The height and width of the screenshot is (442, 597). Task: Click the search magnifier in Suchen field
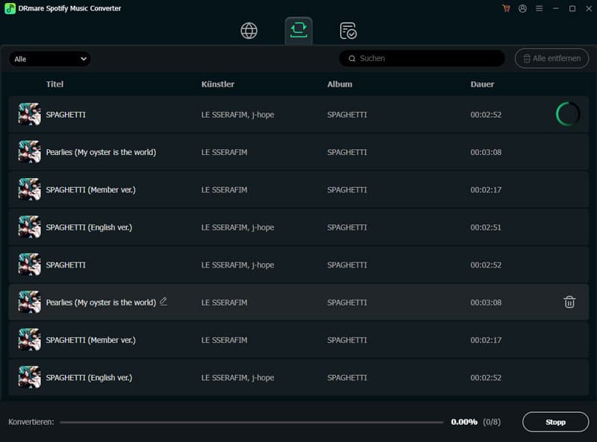[x=351, y=58]
